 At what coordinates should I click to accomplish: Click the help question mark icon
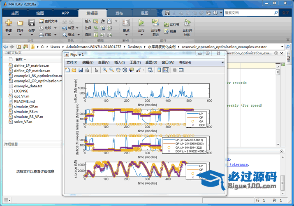[215, 13]
